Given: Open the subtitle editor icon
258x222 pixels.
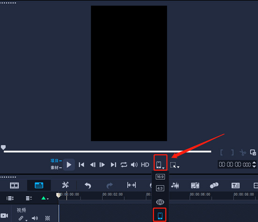Looking at the screenshot, I should (235, 185).
